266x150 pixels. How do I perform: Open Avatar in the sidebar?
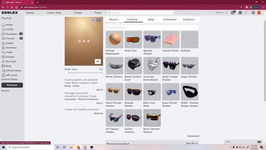coord(7,43)
